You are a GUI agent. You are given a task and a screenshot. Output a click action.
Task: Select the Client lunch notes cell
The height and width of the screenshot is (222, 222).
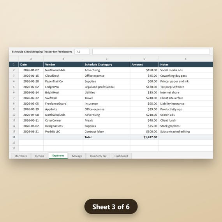pos(186,120)
